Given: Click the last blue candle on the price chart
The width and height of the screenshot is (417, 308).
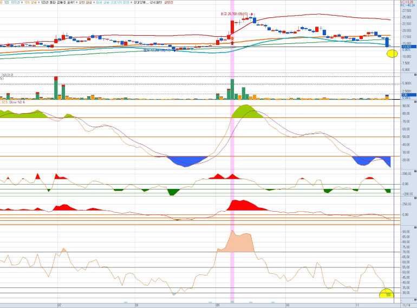Looking at the screenshot, I should click(387, 42).
